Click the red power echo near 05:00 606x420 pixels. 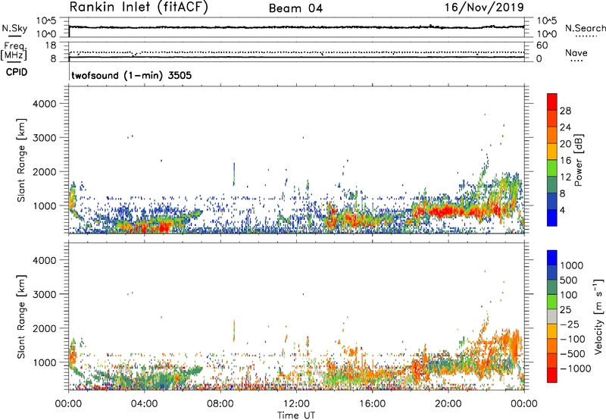click(x=164, y=226)
